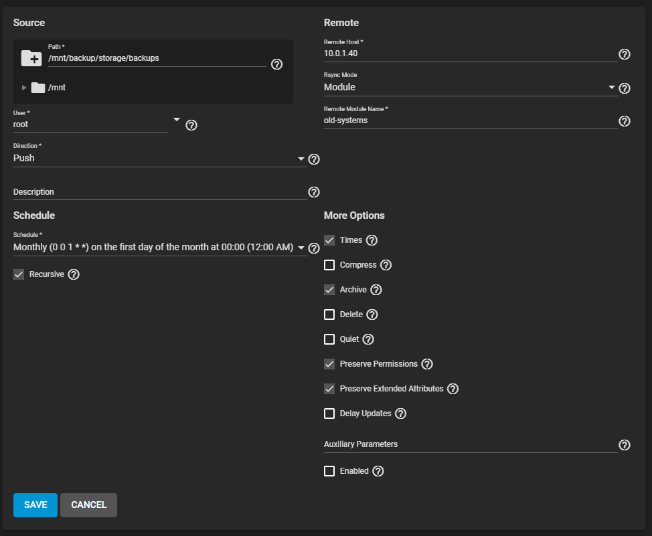Image resolution: width=652 pixels, height=536 pixels.
Task: Show help for Auxiliary Parameters
Action: [x=625, y=445]
